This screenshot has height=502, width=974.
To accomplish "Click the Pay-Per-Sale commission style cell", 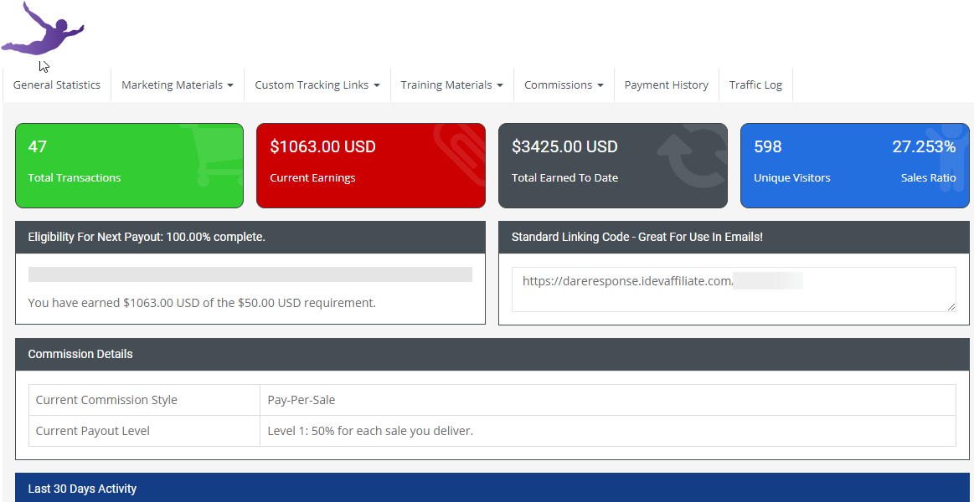I will coord(607,400).
